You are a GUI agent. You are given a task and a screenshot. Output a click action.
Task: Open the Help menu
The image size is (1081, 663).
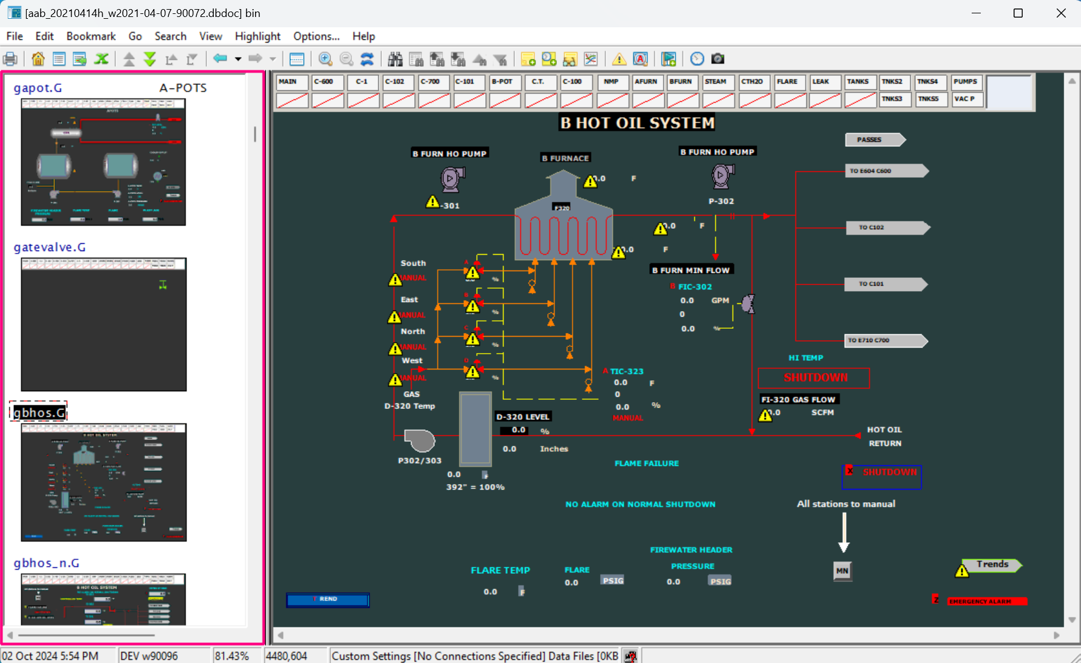(x=364, y=36)
